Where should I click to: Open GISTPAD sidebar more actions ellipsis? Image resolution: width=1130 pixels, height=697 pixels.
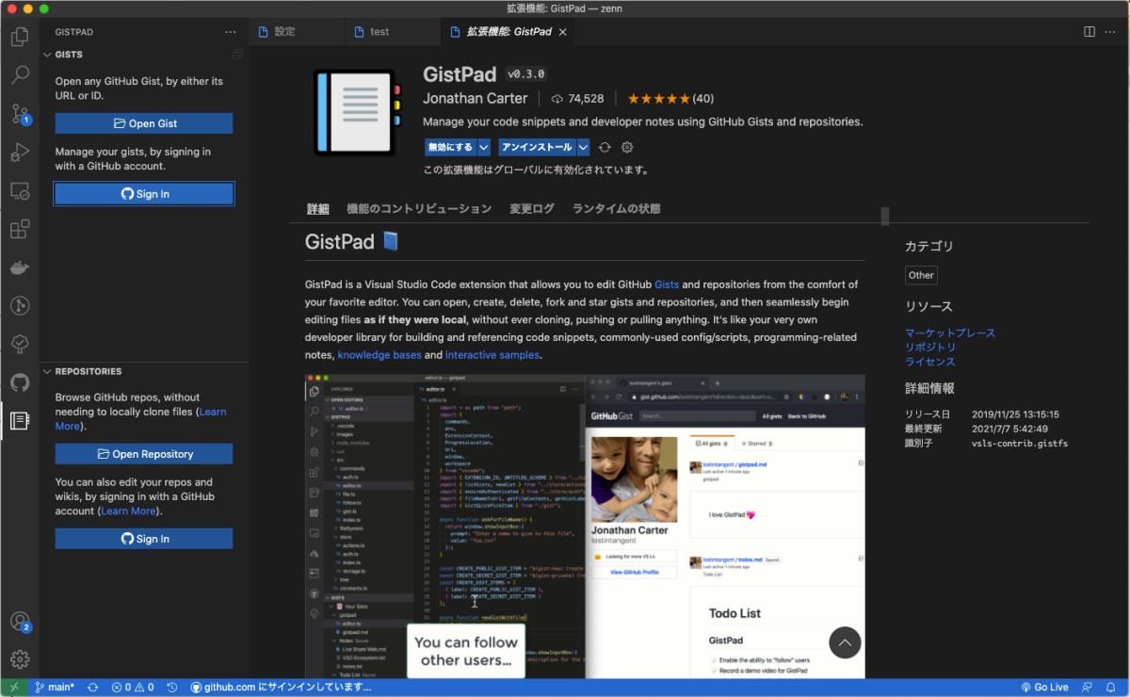(231, 32)
